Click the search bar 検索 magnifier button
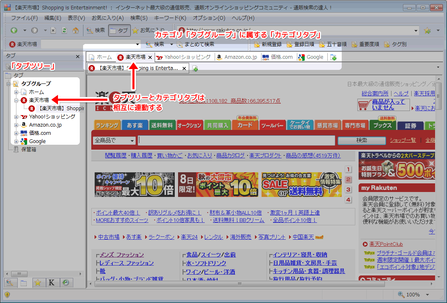447x303 pixels. point(155,44)
